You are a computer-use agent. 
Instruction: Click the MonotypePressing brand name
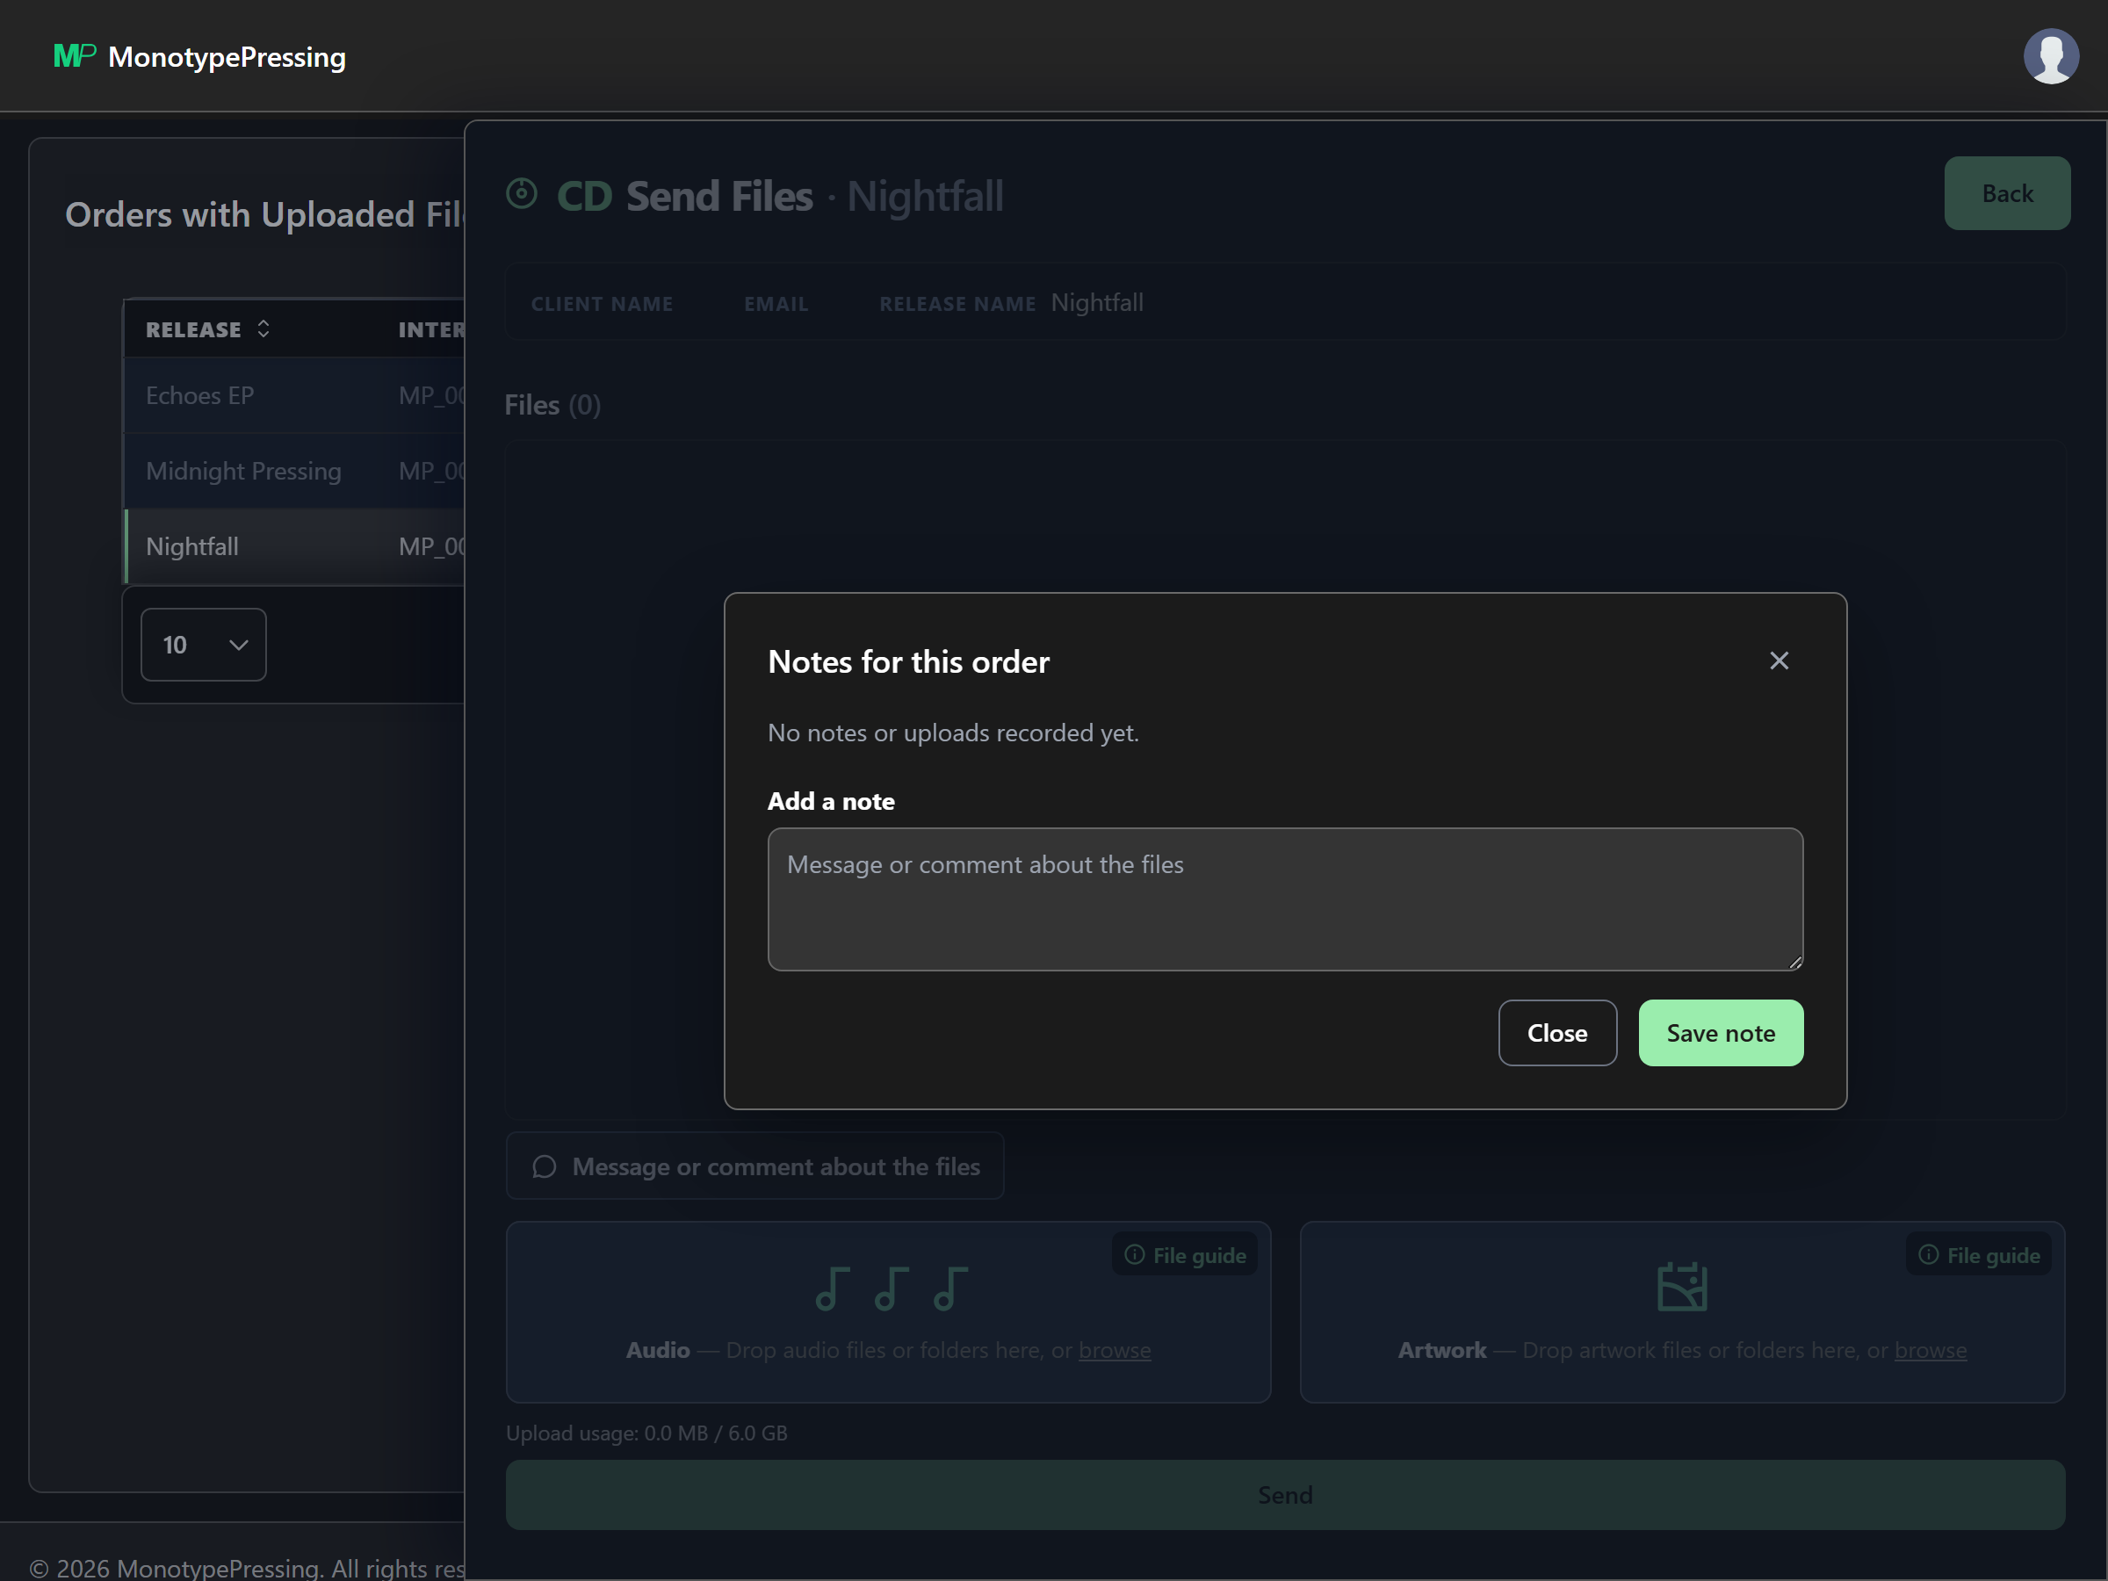227,56
